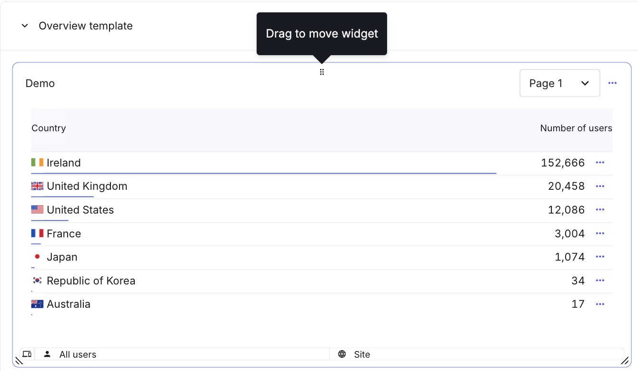Click the widget drag handle grip icon
Image resolution: width=638 pixels, height=371 pixels.
[x=322, y=72]
